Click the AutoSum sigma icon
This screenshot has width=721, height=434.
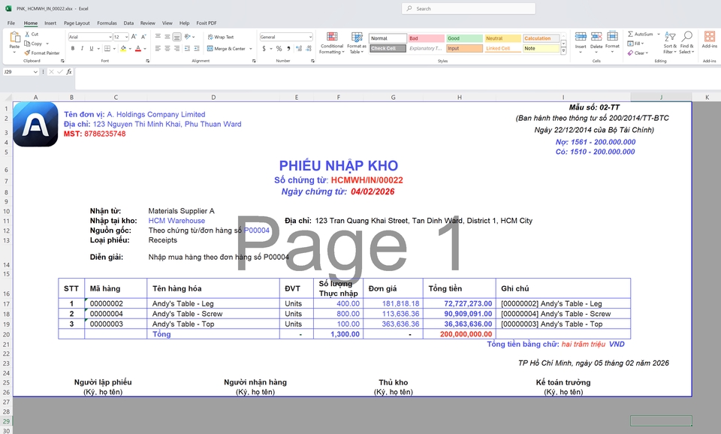(x=630, y=34)
